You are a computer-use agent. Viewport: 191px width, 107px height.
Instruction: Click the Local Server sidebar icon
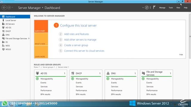(3, 20)
